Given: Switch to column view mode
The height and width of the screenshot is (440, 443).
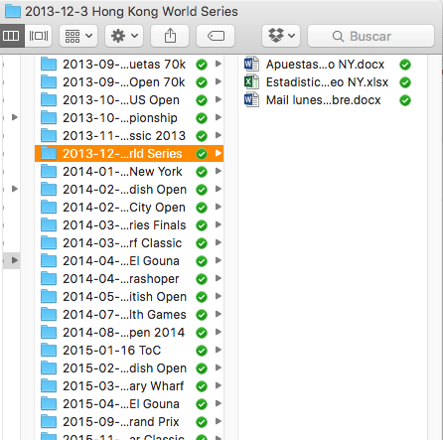Looking at the screenshot, I should click(x=12, y=36).
